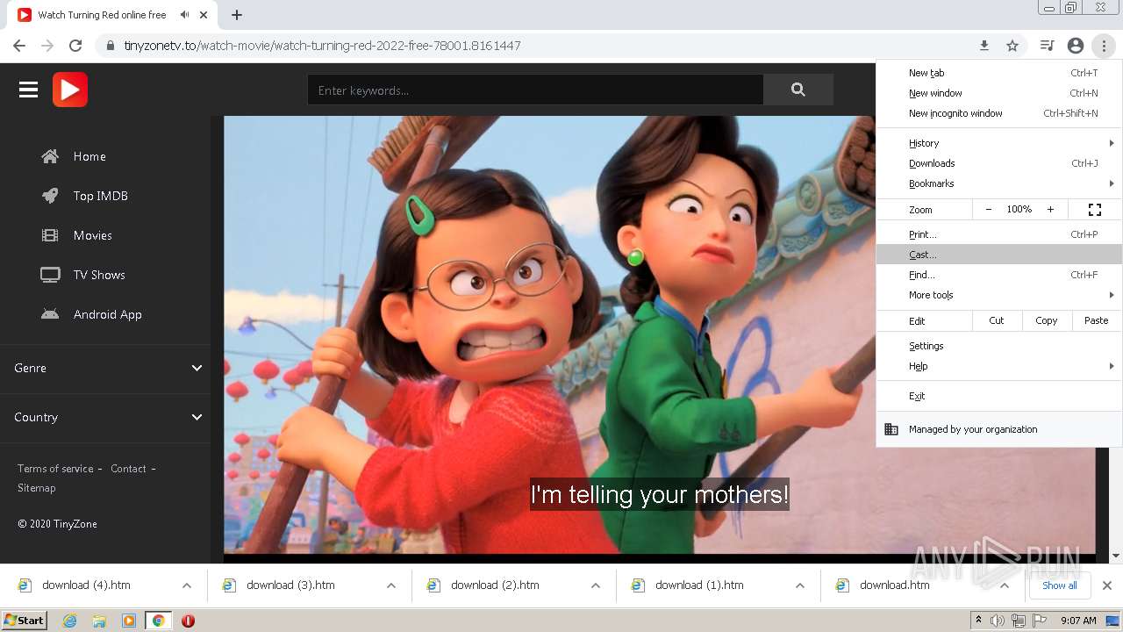Open Downloads from Chrome menu
The image size is (1123, 632).
[x=999, y=163]
